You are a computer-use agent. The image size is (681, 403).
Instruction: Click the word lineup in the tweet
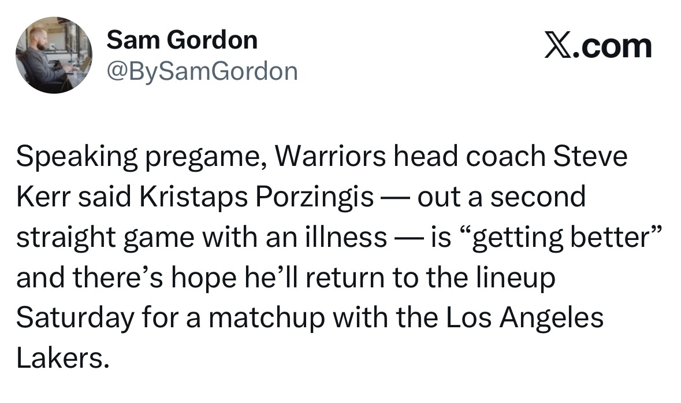click(x=516, y=279)
